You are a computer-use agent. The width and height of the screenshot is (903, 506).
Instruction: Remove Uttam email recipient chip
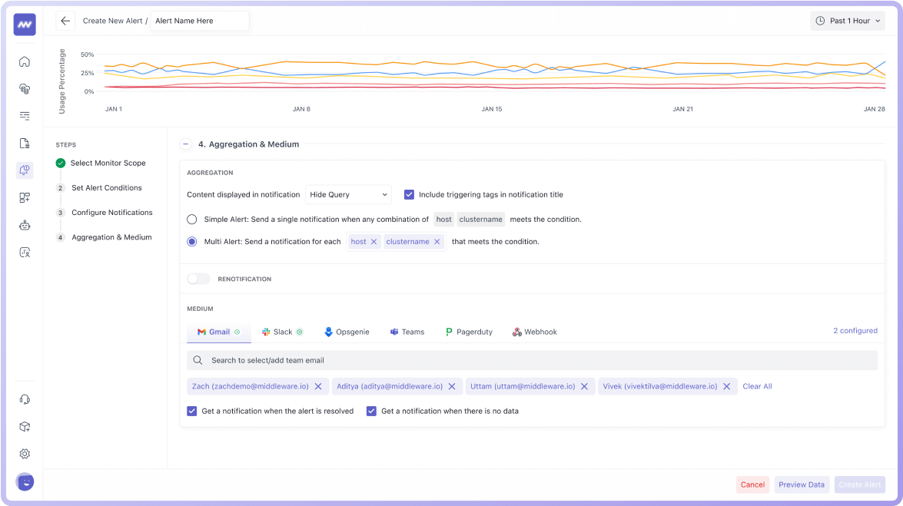click(585, 386)
